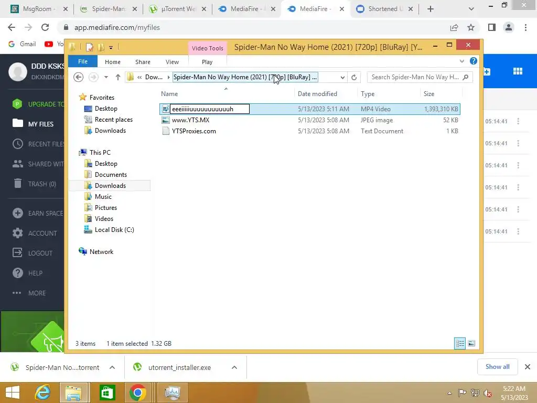Open Quick Access Toolbar customize dropdown

tap(111, 48)
